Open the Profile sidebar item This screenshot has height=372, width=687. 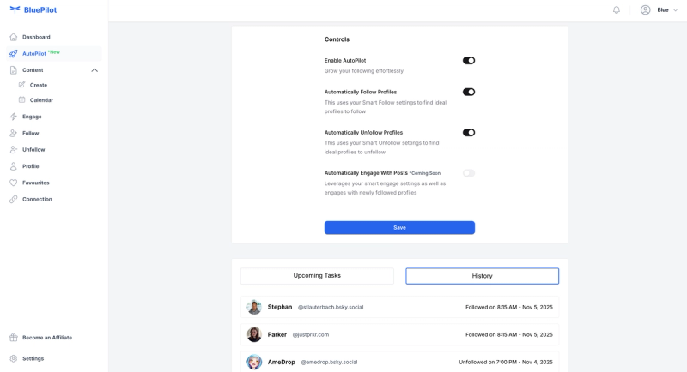31,166
